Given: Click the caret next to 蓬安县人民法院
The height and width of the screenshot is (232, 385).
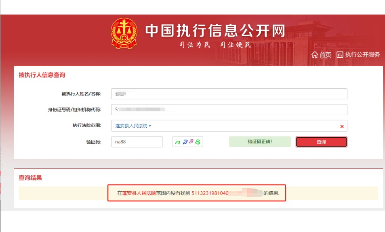Looking at the screenshot, I should point(150,126).
